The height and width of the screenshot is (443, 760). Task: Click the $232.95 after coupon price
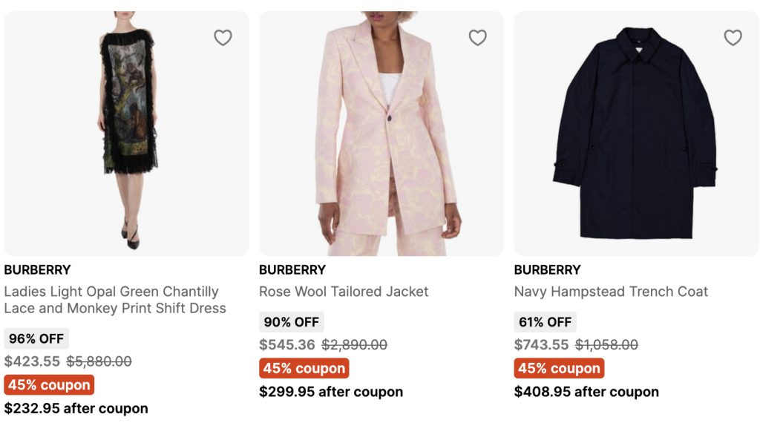coord(76,408)
